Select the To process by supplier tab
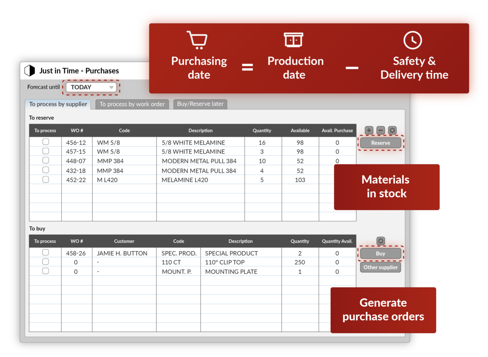This screenshot has width=488, height=357. point(58,104)
